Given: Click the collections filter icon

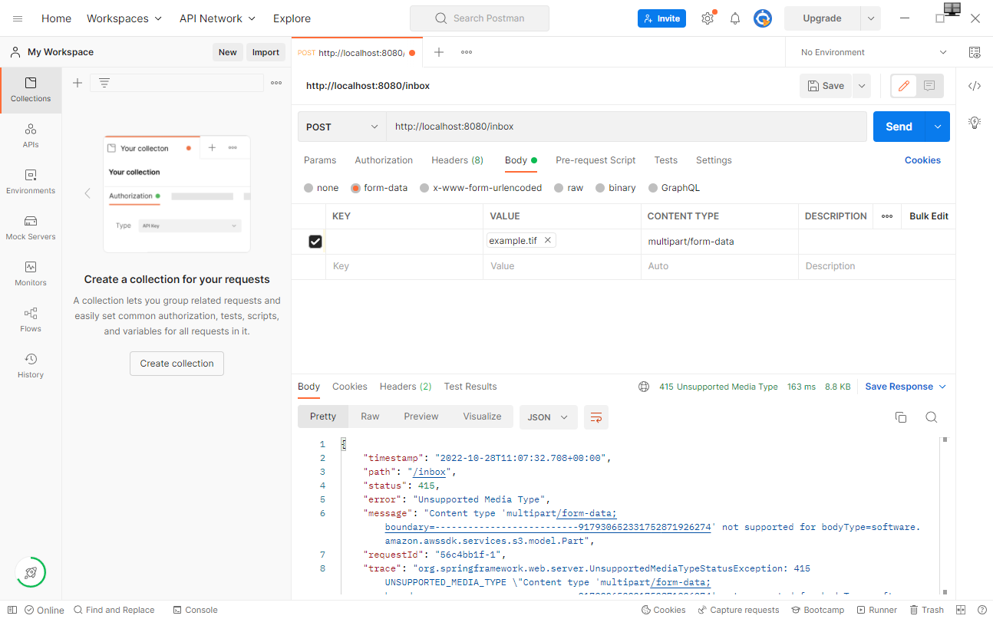Looking at the screenshot, I should pos(104,83).
